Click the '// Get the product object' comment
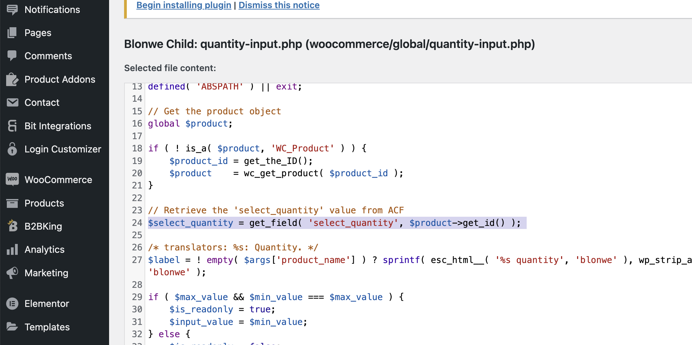The width and height of the screenshot is (692, 345). click(x=214, y=111)
